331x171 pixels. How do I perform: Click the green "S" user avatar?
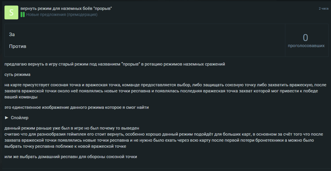coord(11,12)
